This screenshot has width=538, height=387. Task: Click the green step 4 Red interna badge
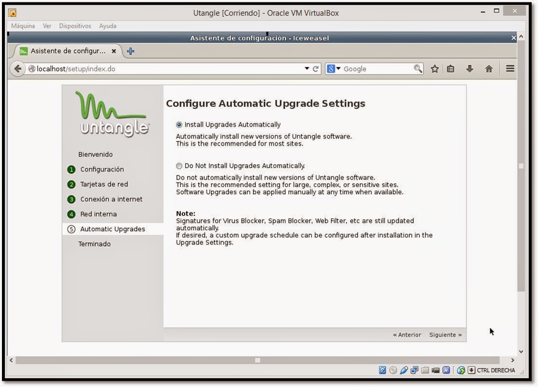click(72, 214)
